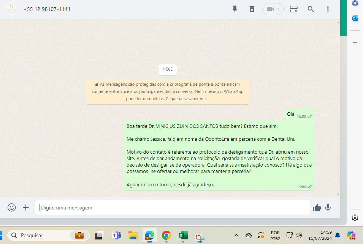Click the HOJE date badge
Image resolution: width=363 pixels, height=244 pixels.
[x=168, y=69]
